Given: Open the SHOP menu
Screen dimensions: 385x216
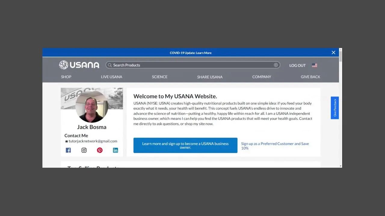Looking at the screenshot, I should coord(66,77).
